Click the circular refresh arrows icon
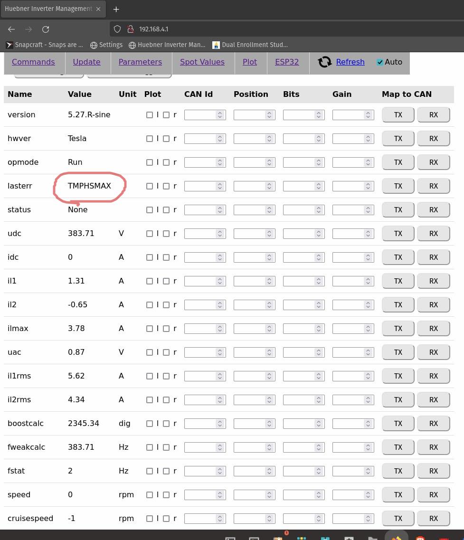The image size is (464, 540). 325,62
